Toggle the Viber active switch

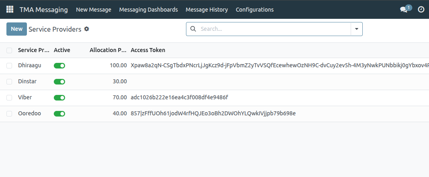pos(59,98)
